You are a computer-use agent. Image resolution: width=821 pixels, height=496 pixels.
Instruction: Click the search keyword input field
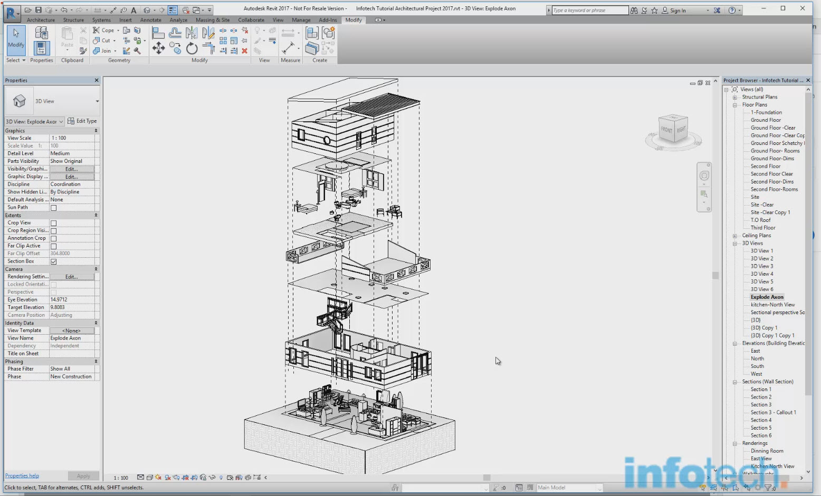click(590, 11)
